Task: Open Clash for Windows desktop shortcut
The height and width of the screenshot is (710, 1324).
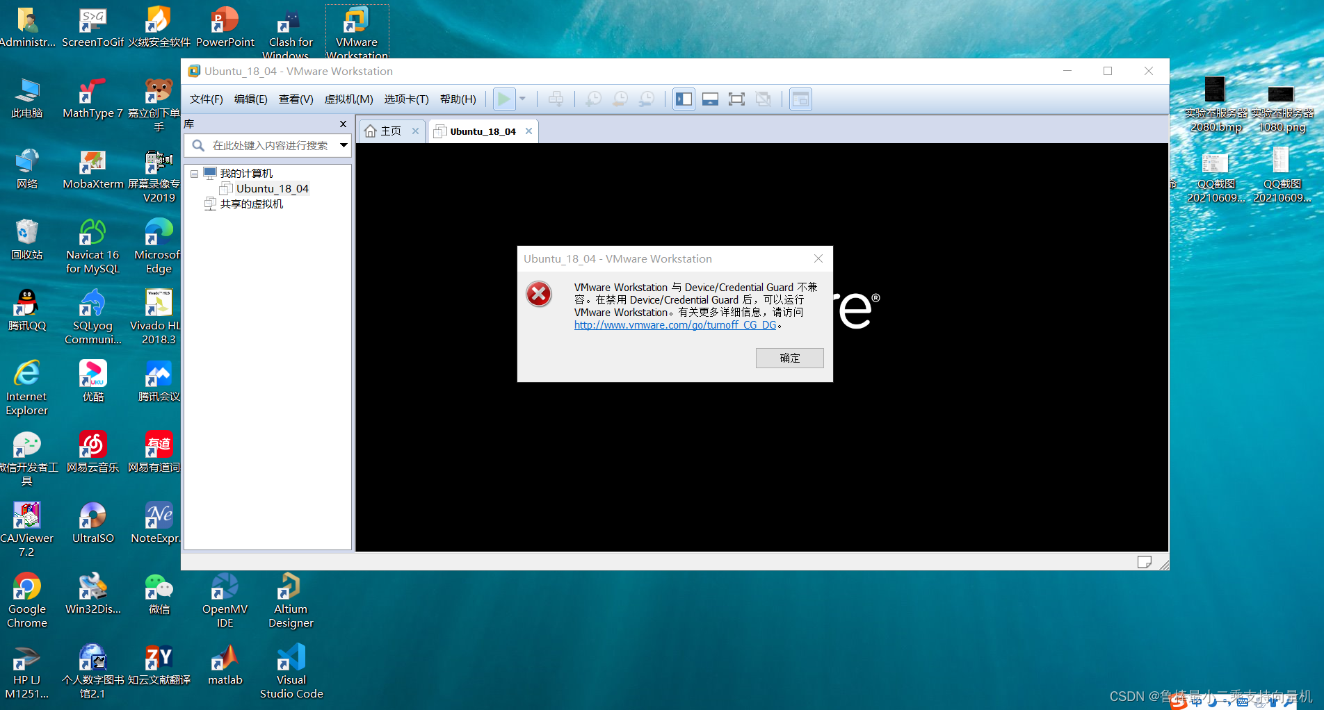Action: [291, 33]
